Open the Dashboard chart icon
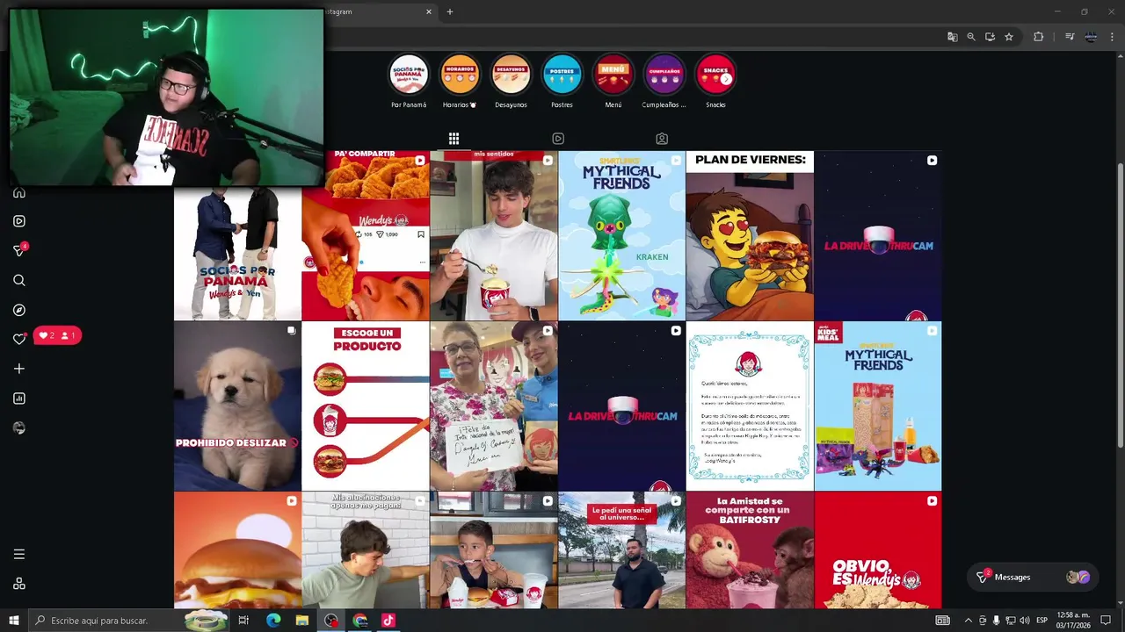 [x=19, y=399]
